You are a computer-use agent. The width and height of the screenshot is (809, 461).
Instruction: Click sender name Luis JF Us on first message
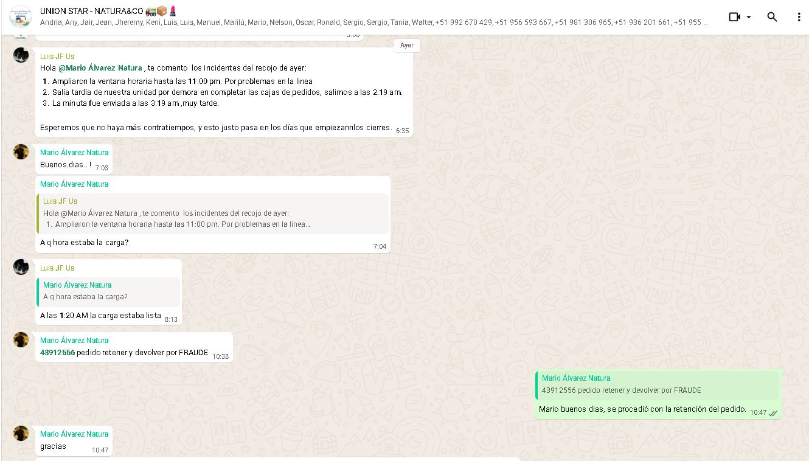pyautogui.click(x=57, y=57)
